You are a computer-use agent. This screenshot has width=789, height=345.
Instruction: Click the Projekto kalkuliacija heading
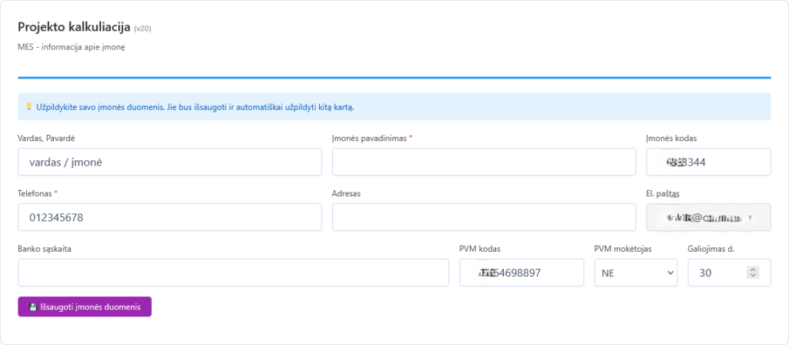[74, 27]
